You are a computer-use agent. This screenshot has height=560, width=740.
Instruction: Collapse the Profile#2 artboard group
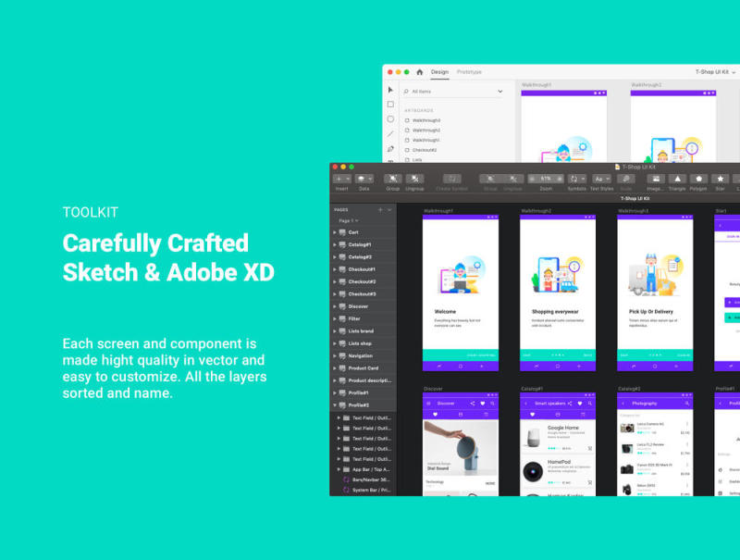pyautogui.click(x=335, y=405)
